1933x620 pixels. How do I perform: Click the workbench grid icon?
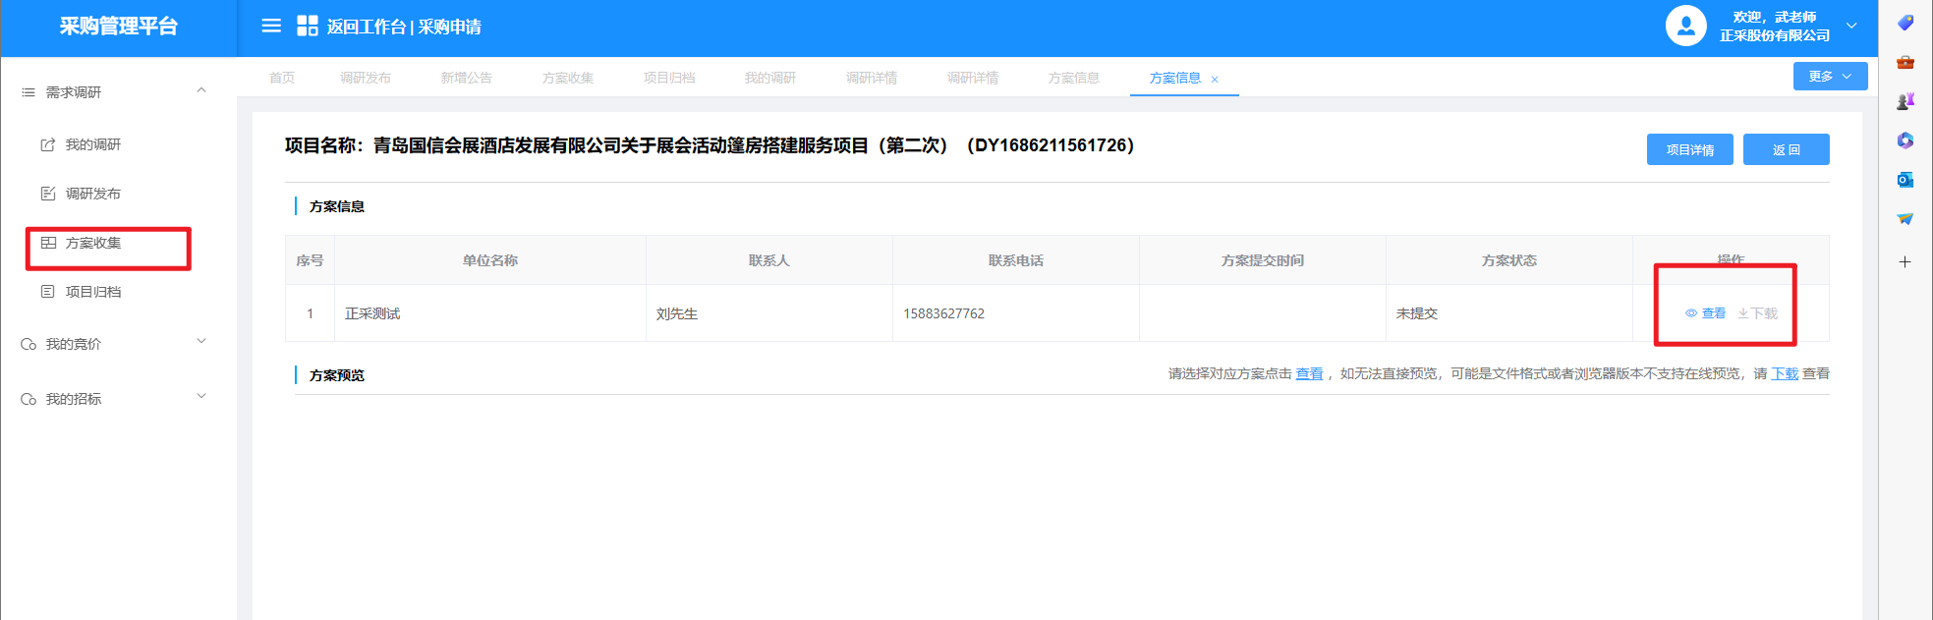pyautogui.click(x=308, y=26)
